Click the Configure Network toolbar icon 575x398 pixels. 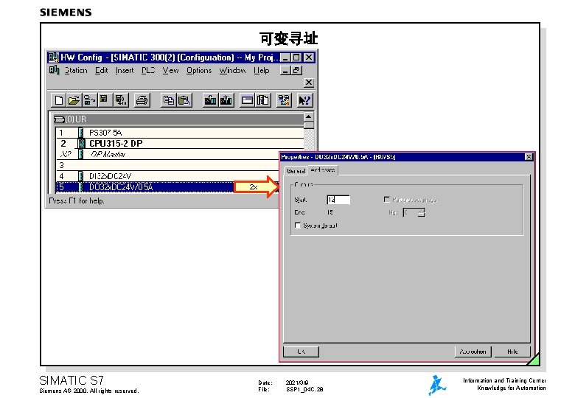(x=284, y=100)
